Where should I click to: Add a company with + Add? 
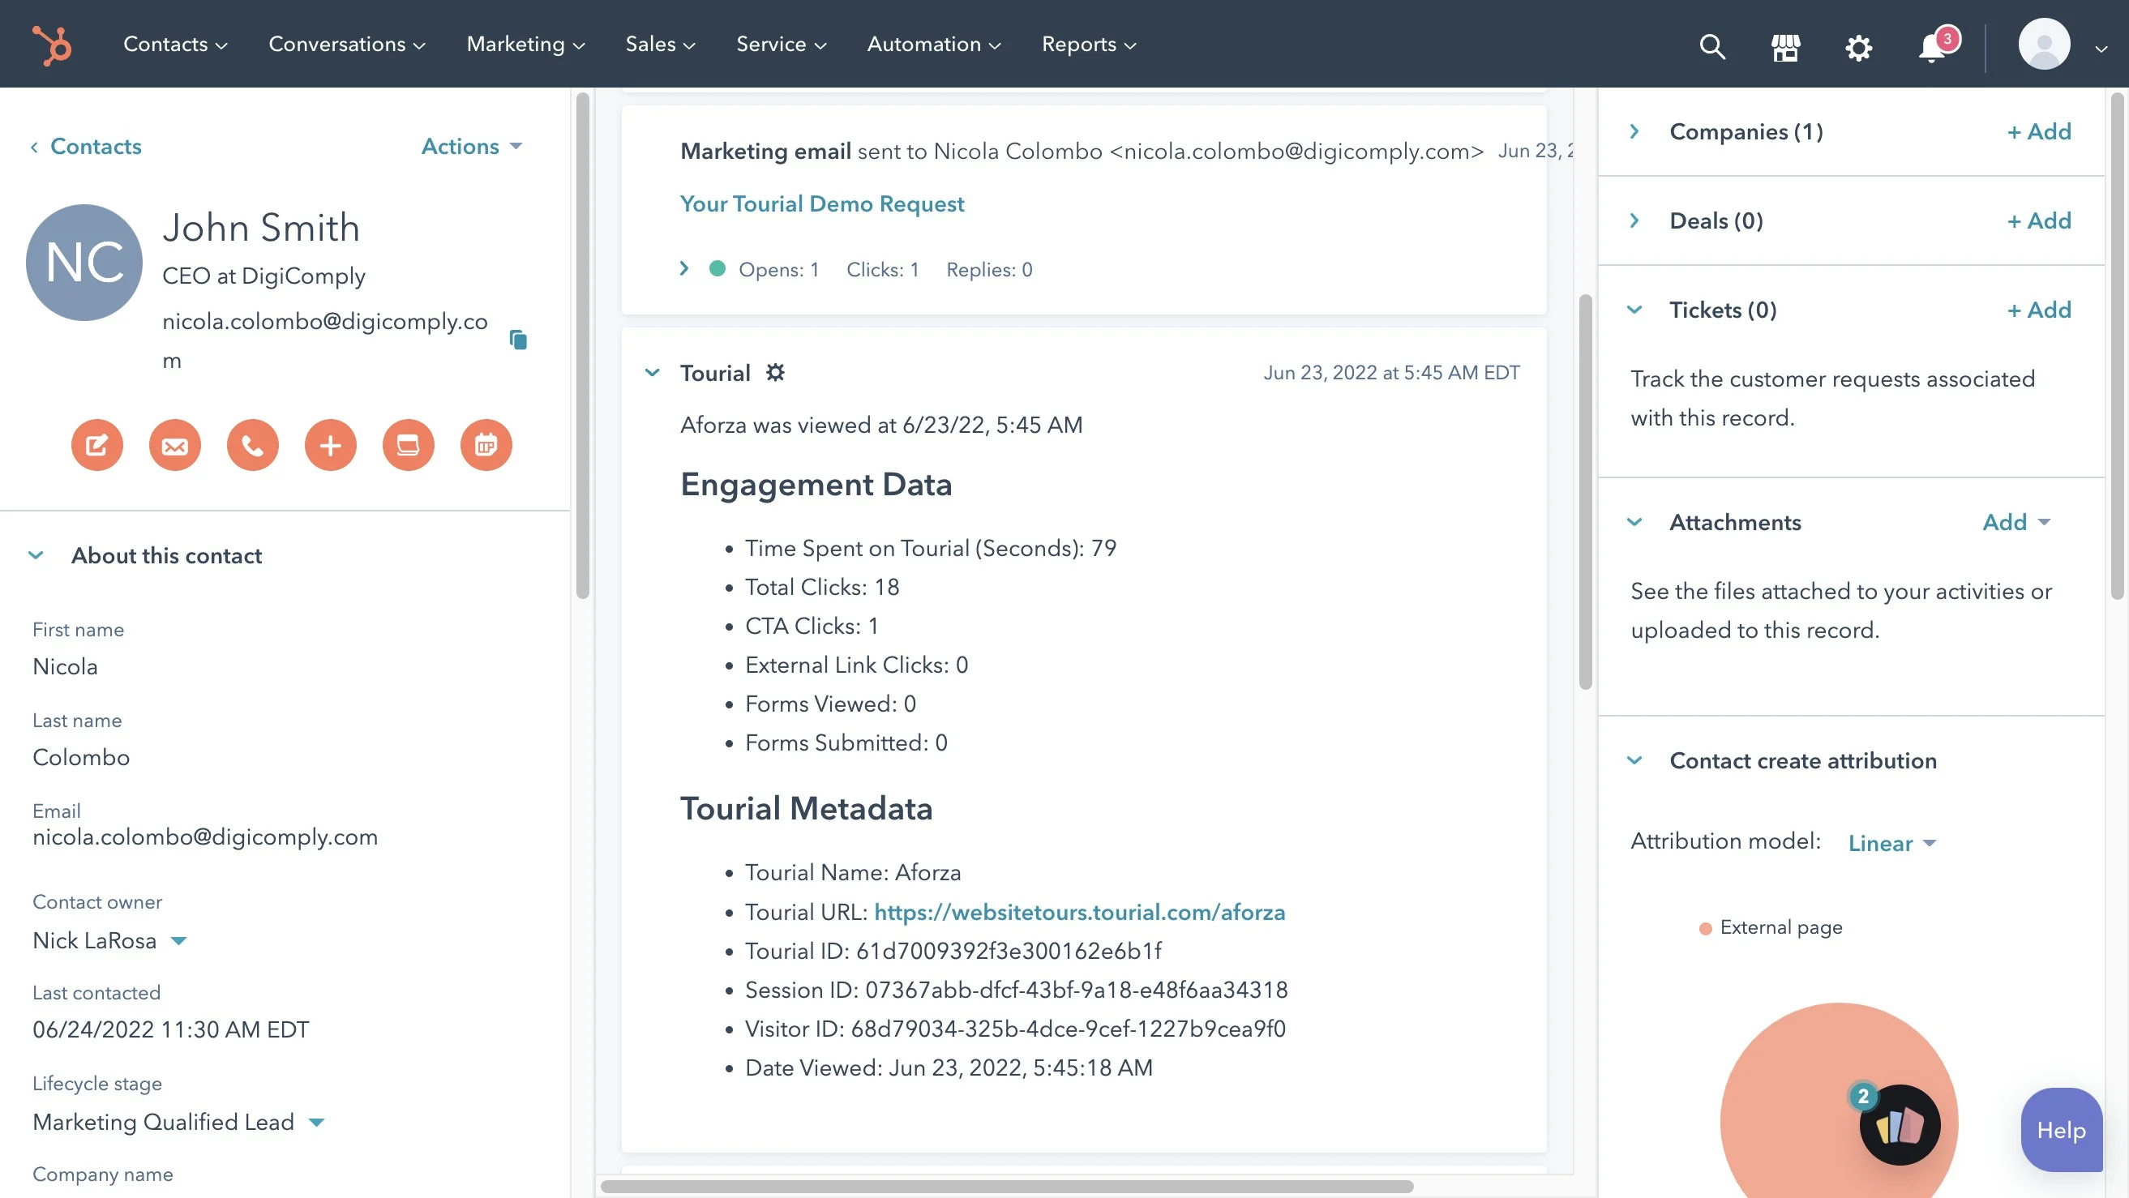tap(2039, 131)
